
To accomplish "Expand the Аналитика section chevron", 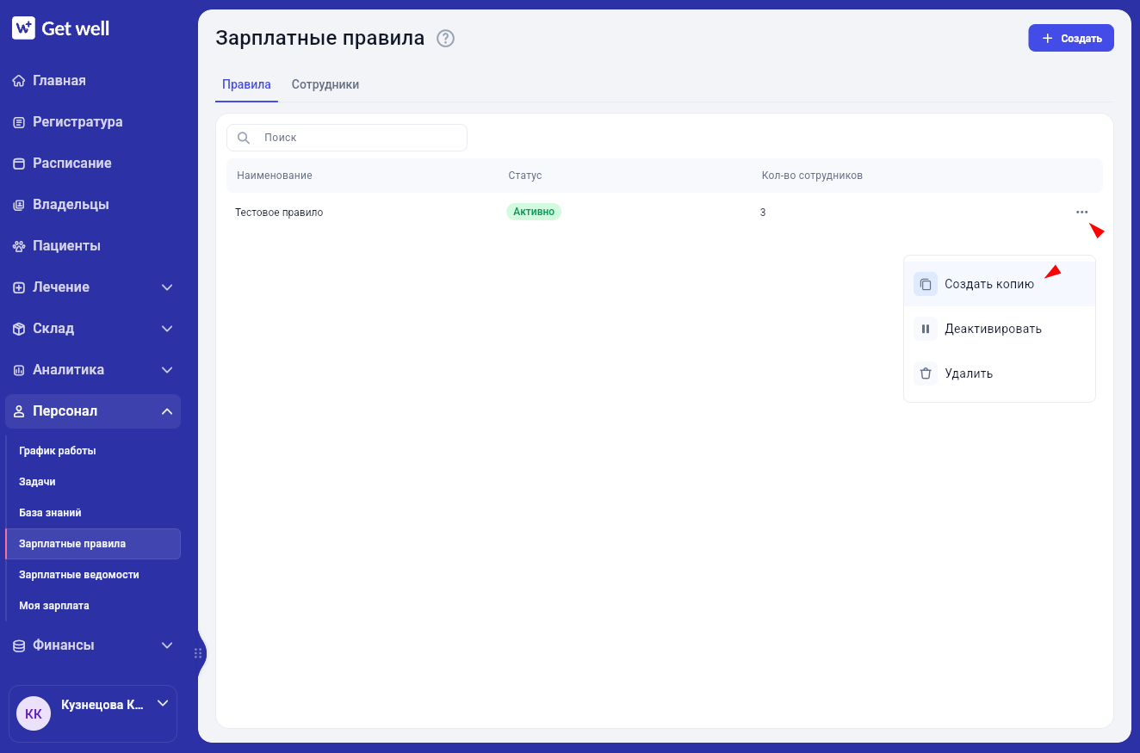I will tap(167, 370).
